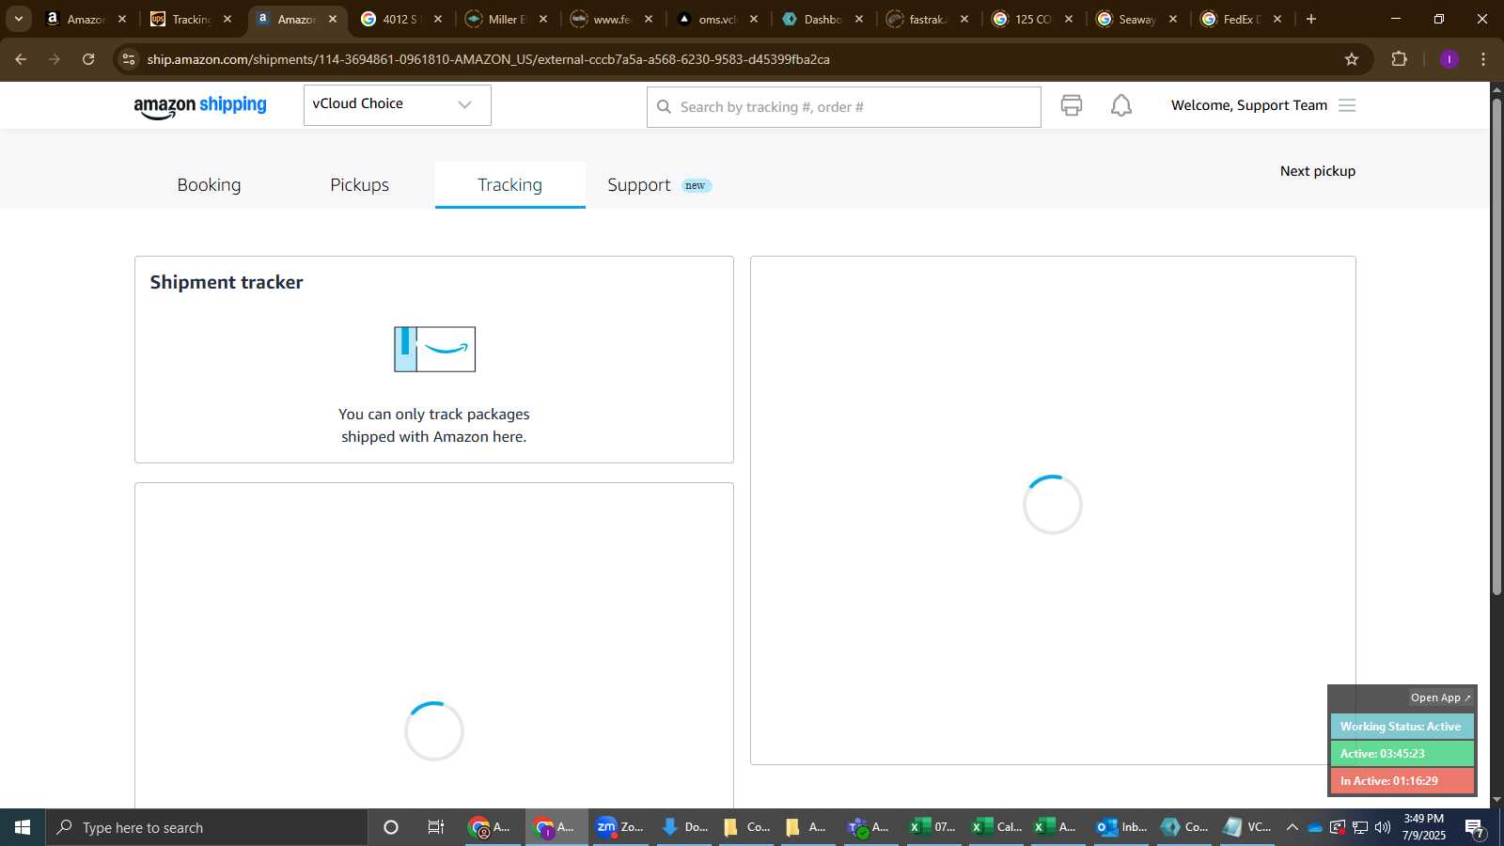
Task: Switch to the Booking tab
Action: coord(209,185)
